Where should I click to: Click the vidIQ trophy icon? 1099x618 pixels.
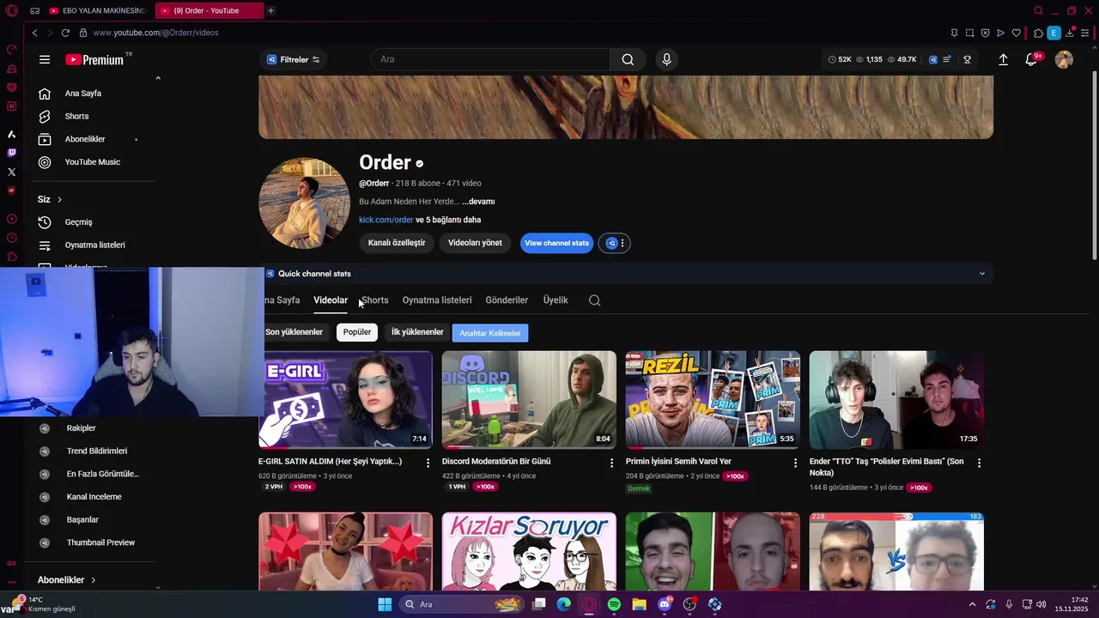[967, 59]
